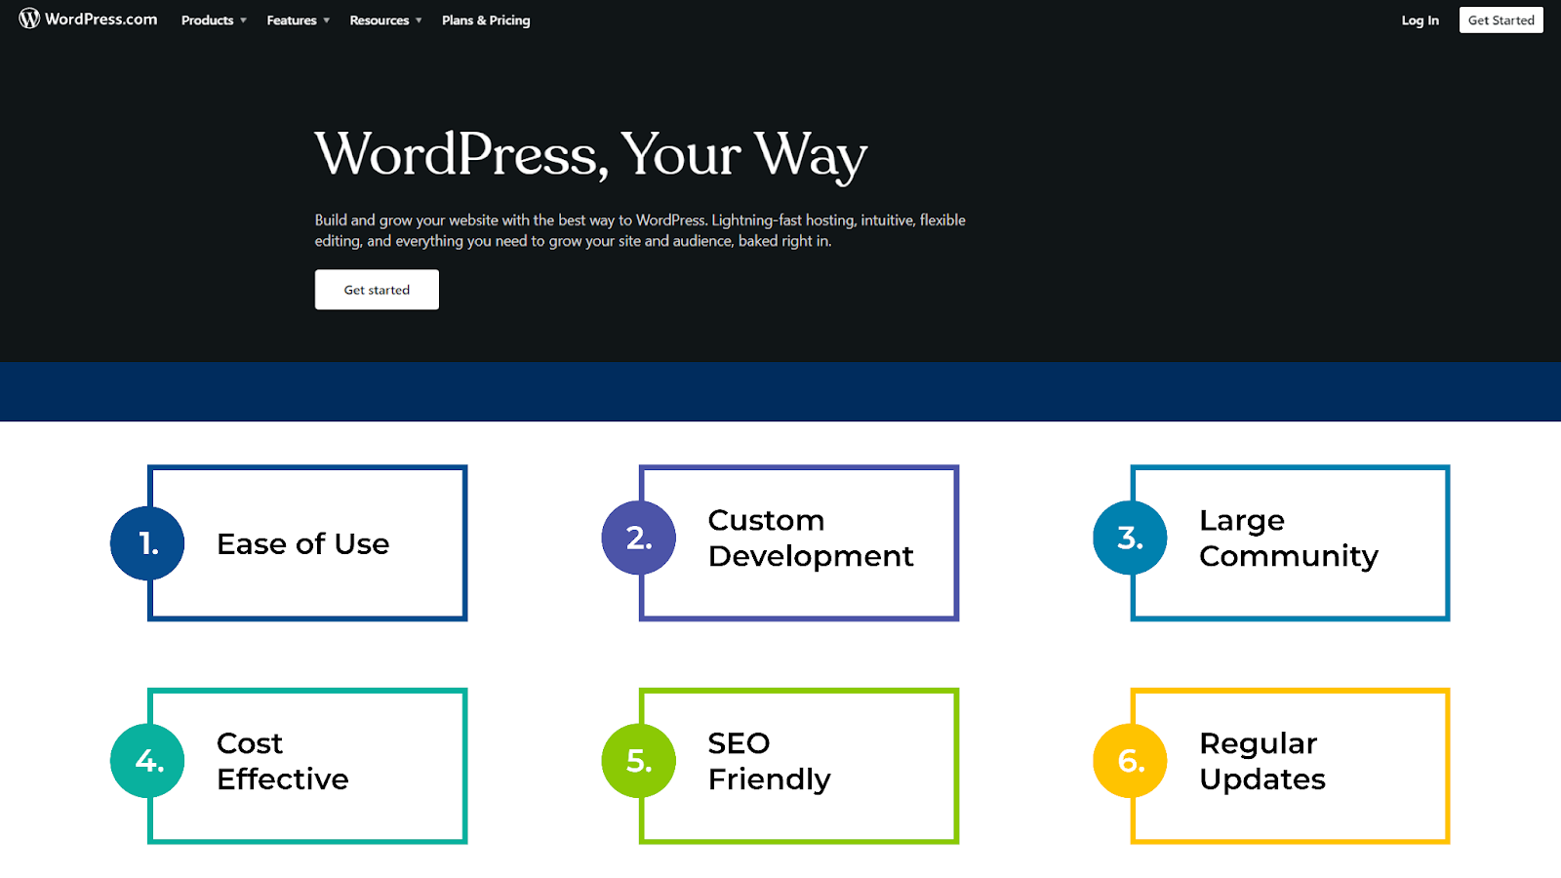Go to Plans & Pricing

[486, 20]
